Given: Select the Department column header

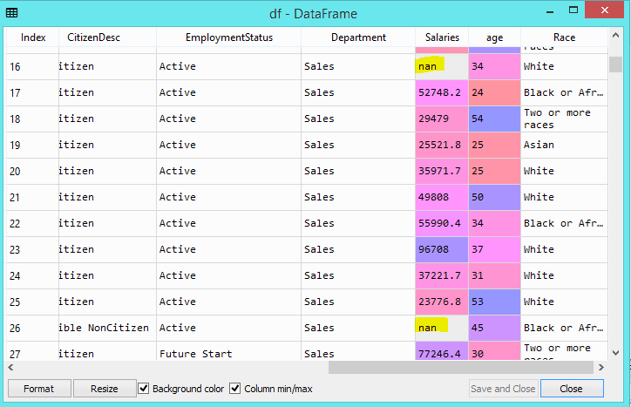Looking at the screenshot, I should point(358,37).
